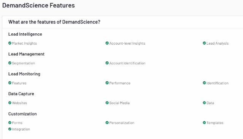Click the 'What are the features of DemandScience?' header
This screenshot has height=139, width=243.
point(54,22)
